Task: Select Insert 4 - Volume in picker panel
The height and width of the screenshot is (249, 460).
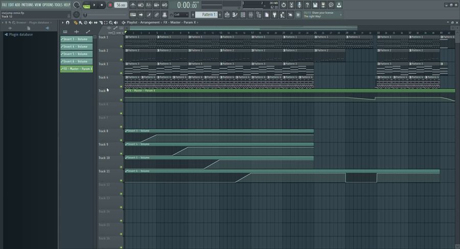Action: coord(76,46)
